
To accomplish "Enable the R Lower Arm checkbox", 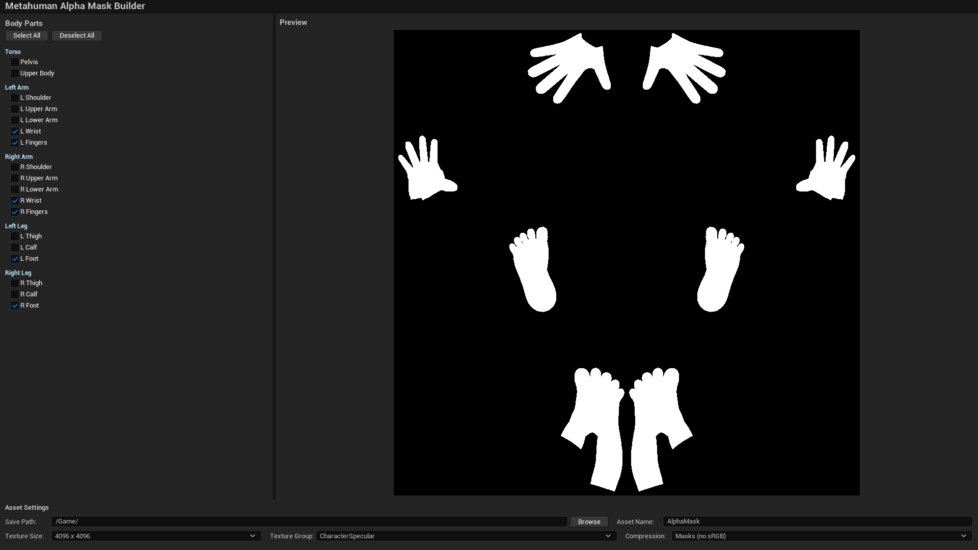I will 15,189.
